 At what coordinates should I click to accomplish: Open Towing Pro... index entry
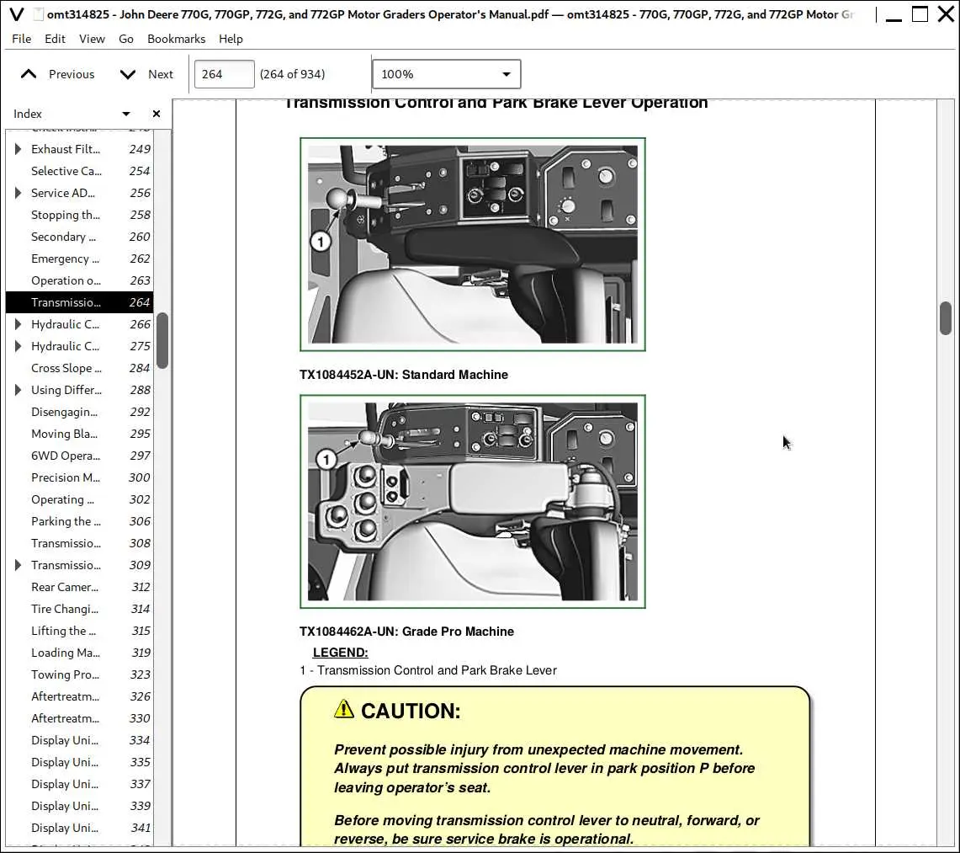[x=80, y=674]
